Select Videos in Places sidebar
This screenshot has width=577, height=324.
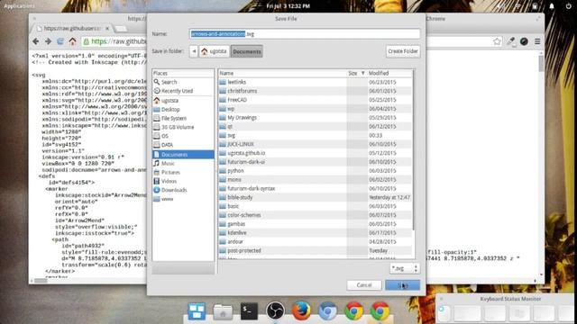(x=183, y=181)
